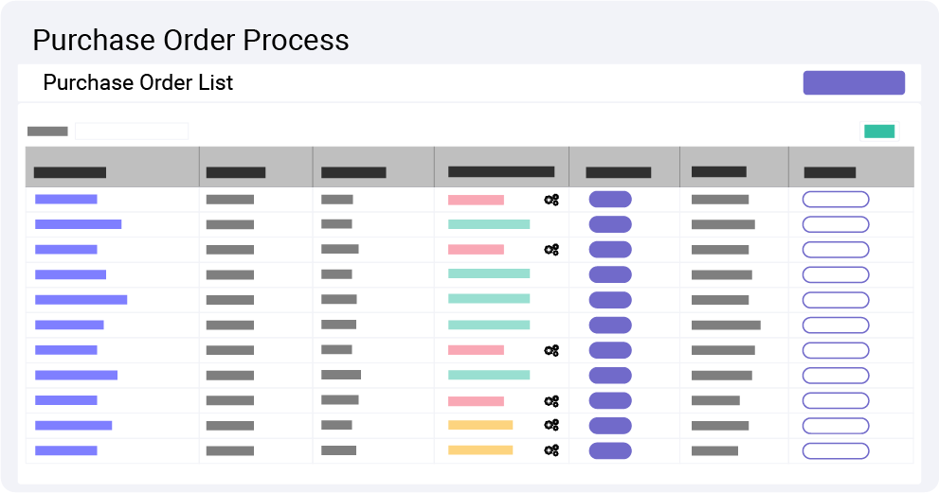Click the search input field above the table

[132, 132]
